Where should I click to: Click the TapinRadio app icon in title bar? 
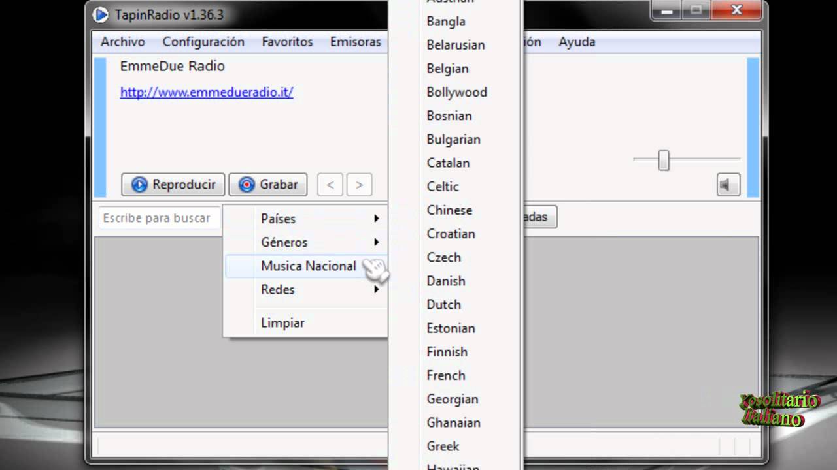click(x=100, y=14)
